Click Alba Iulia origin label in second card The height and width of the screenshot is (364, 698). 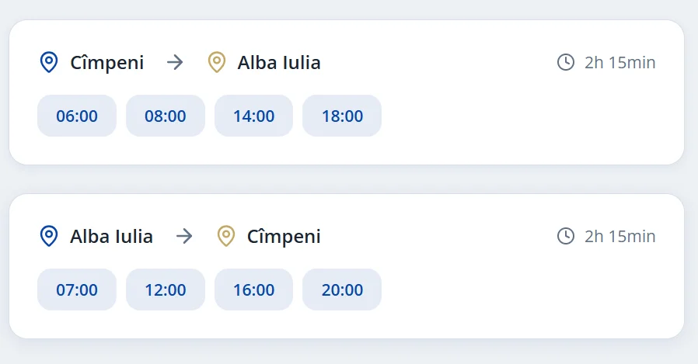coord(111,236)
